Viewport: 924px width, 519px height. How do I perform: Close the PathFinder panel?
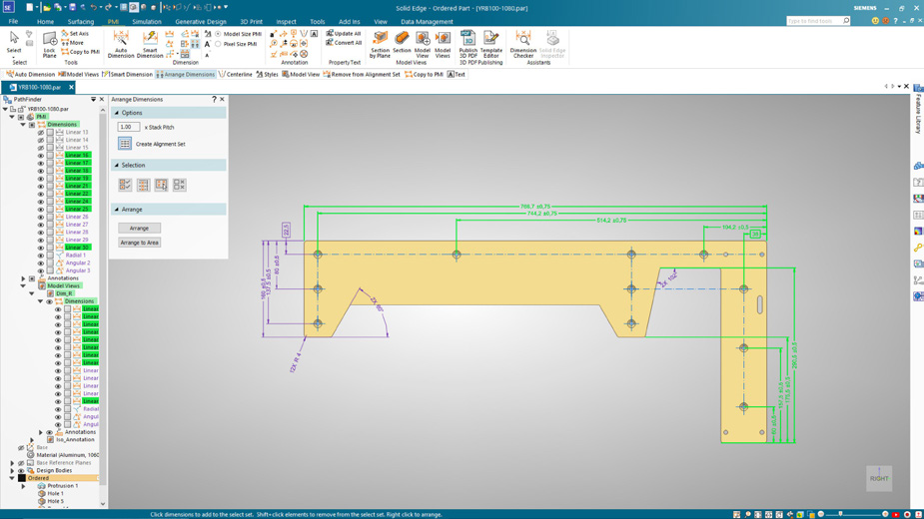coord(101,99)
